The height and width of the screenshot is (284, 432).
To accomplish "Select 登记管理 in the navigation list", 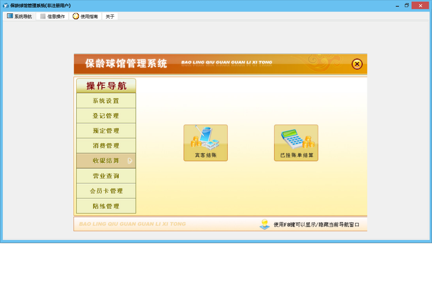I will pos(106,116).
